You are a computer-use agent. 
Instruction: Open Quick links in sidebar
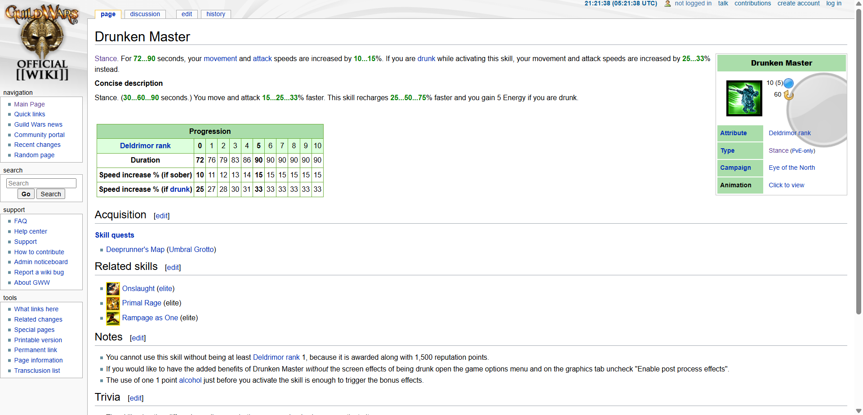click(x=30, y=114)
